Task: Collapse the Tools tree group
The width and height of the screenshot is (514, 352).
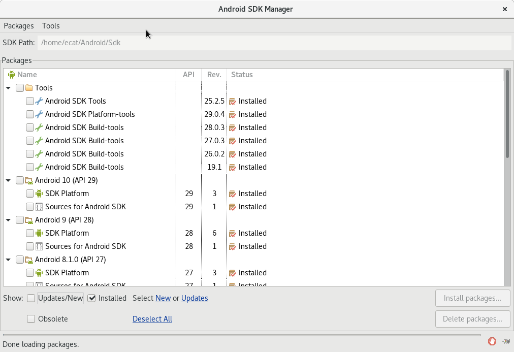Action: point(9,88)
